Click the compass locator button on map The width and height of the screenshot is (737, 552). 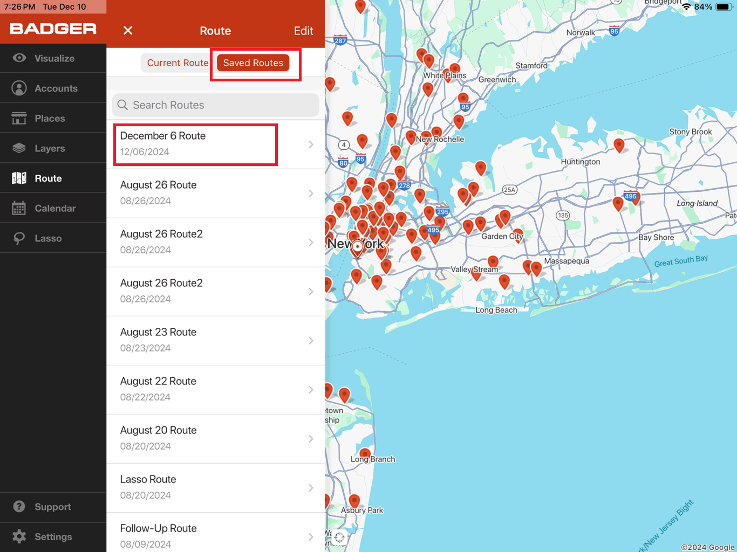pyautogui.click(x=339, y=537)
